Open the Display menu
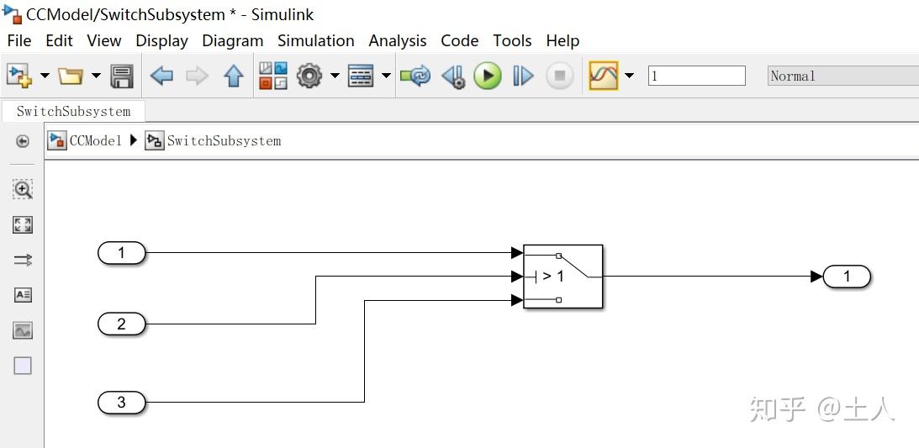919x448 pixels. (161, 41)
